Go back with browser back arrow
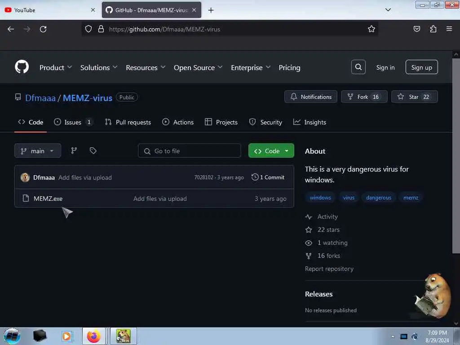This screenshot has height=345, width=460. tap(11, 29)
